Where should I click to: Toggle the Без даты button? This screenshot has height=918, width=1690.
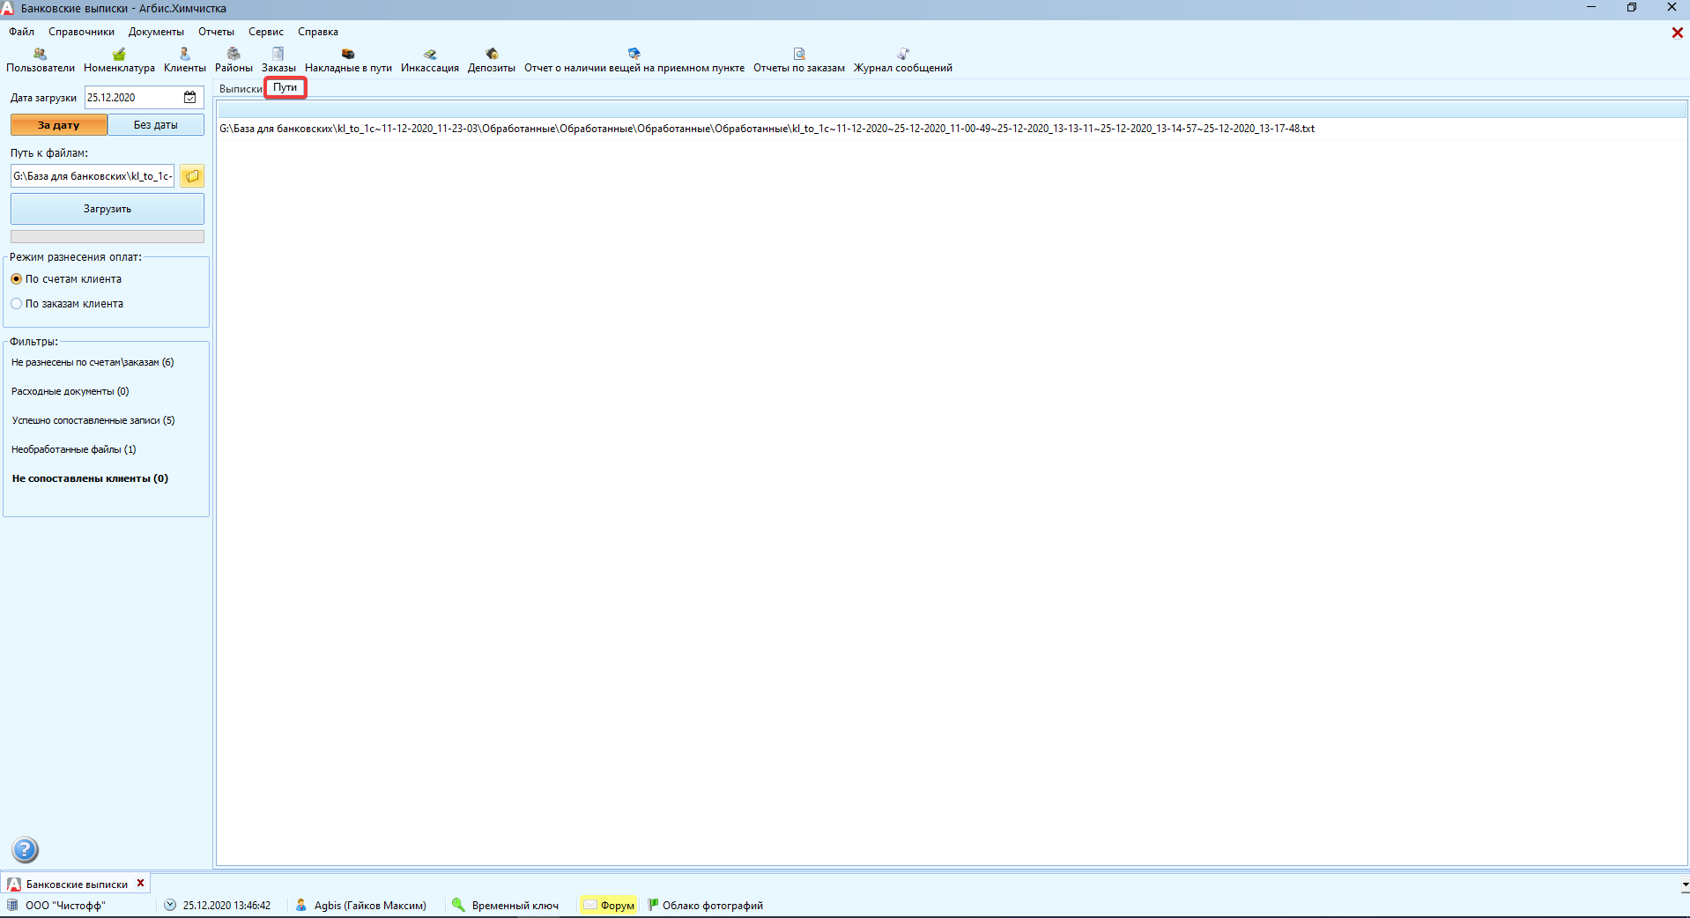[156, 125]
